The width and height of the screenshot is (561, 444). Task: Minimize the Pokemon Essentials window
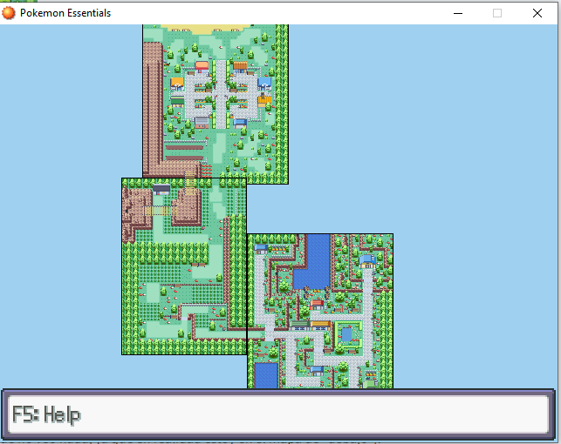point(457,13)
